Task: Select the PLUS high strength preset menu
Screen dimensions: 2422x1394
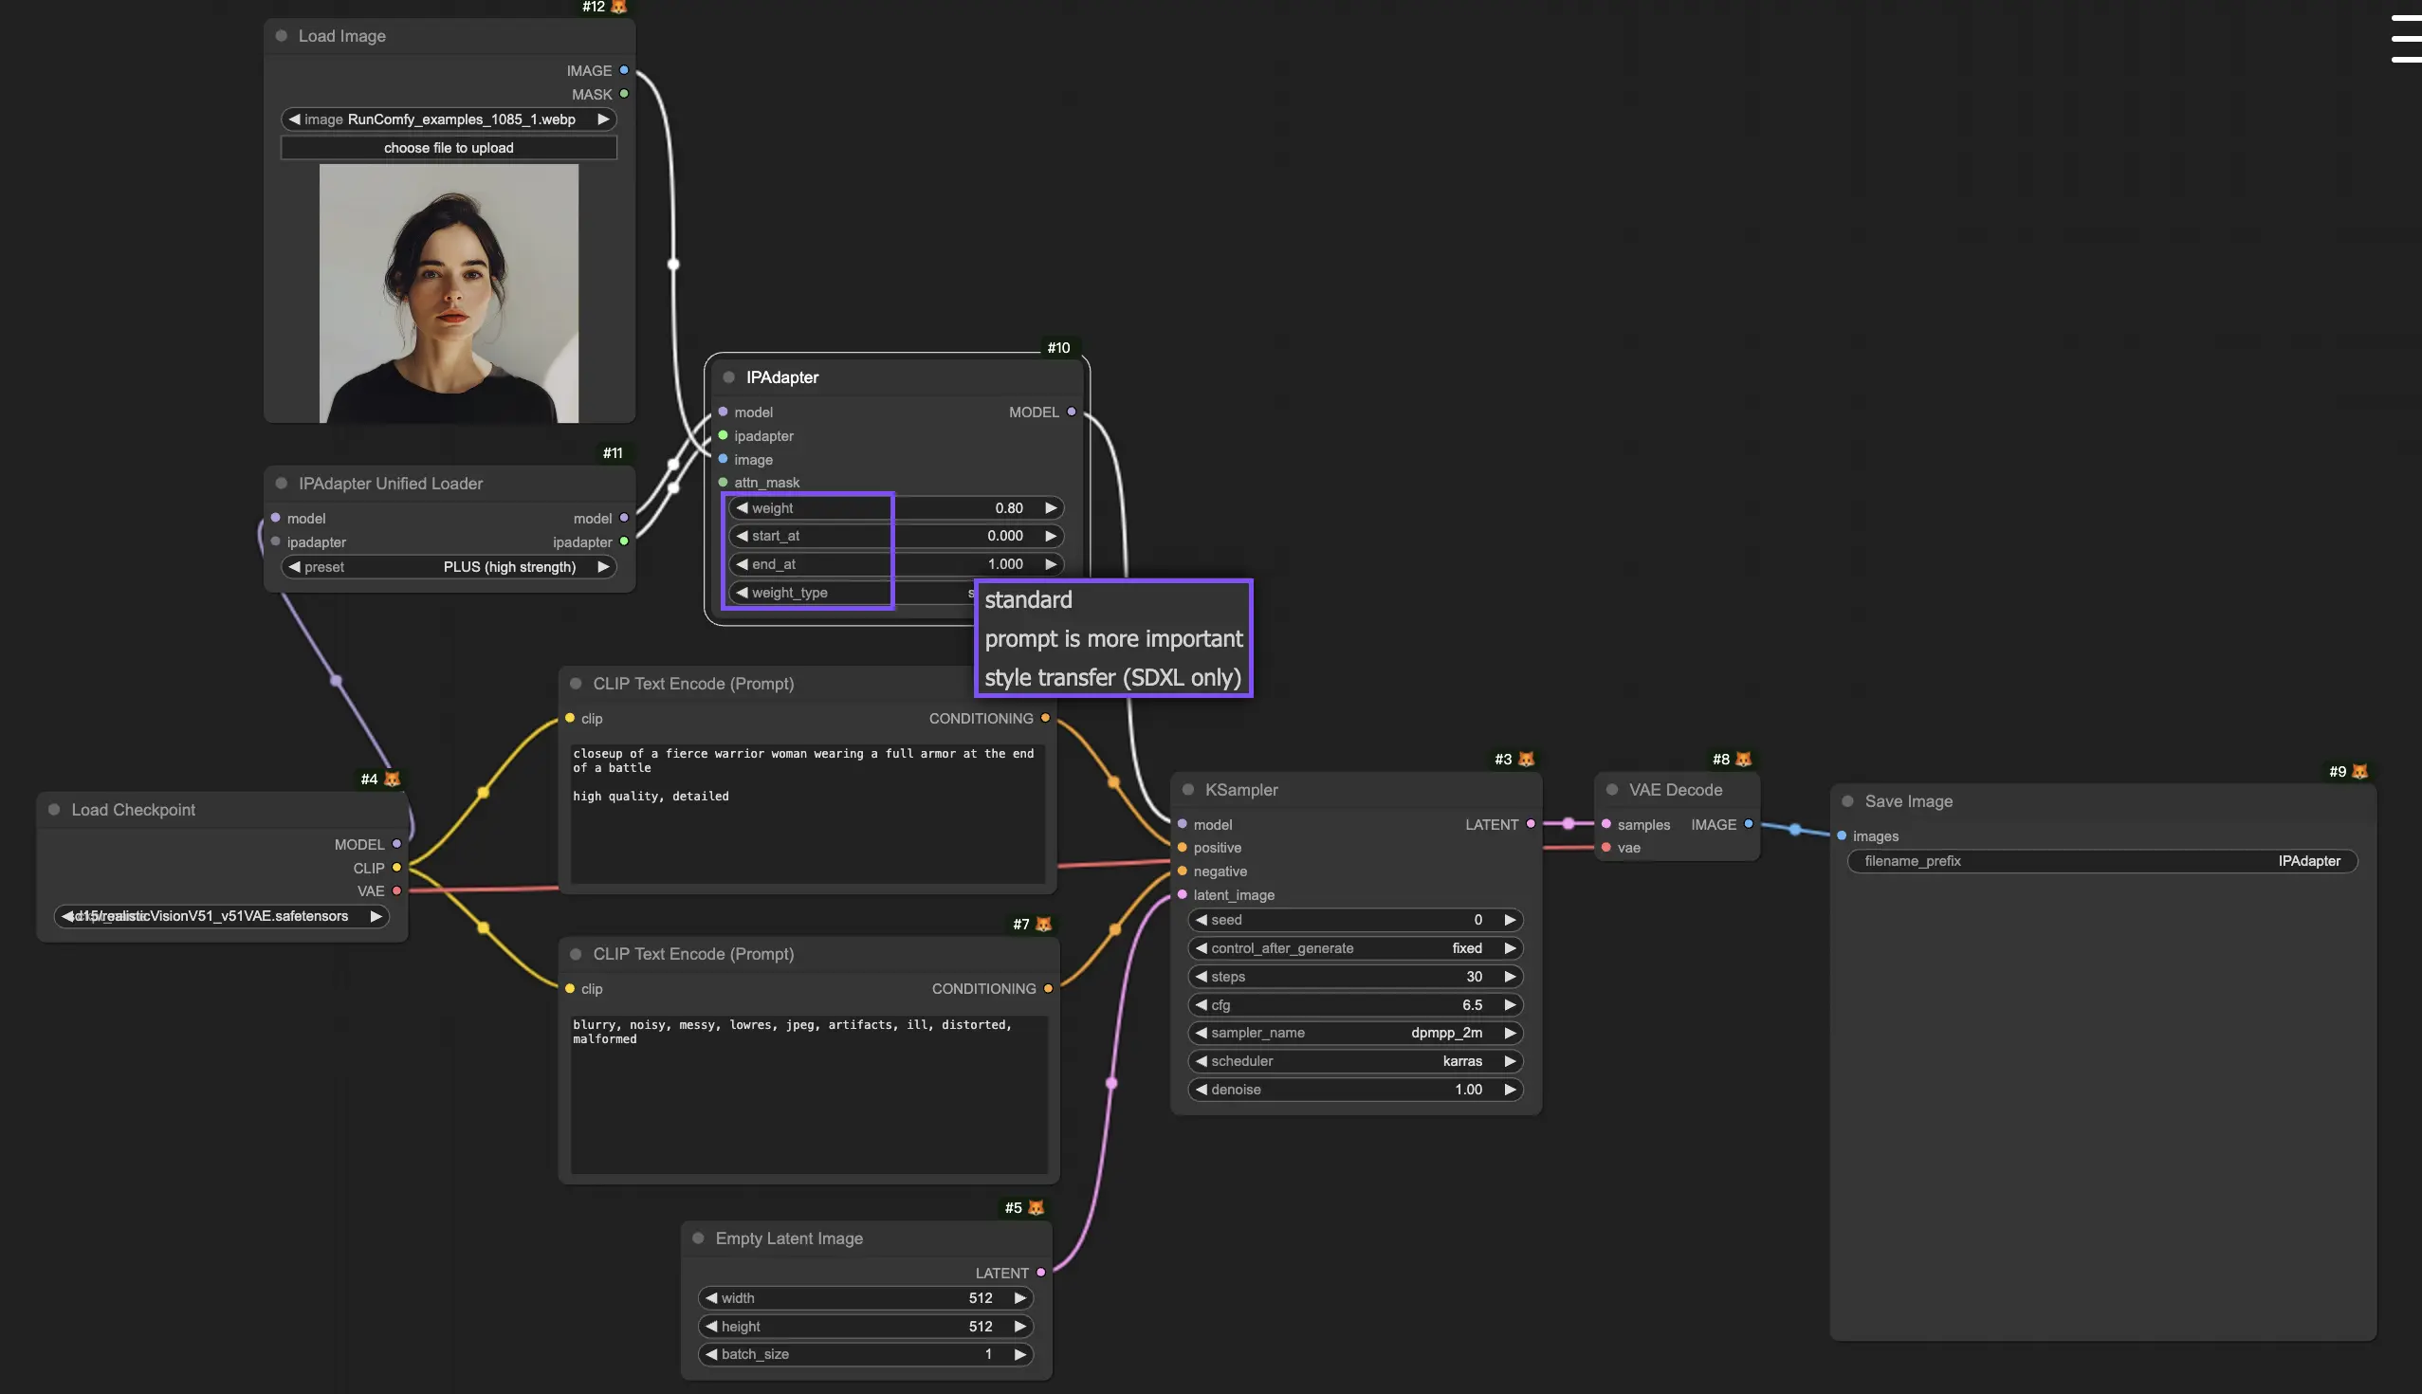Action: (x=448, y=567)
